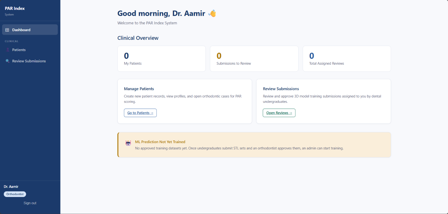The width and height of the screenshot is (448, 214).
Task: Select Review Submissions in the sidebar
Action: [x=30, y=61]
